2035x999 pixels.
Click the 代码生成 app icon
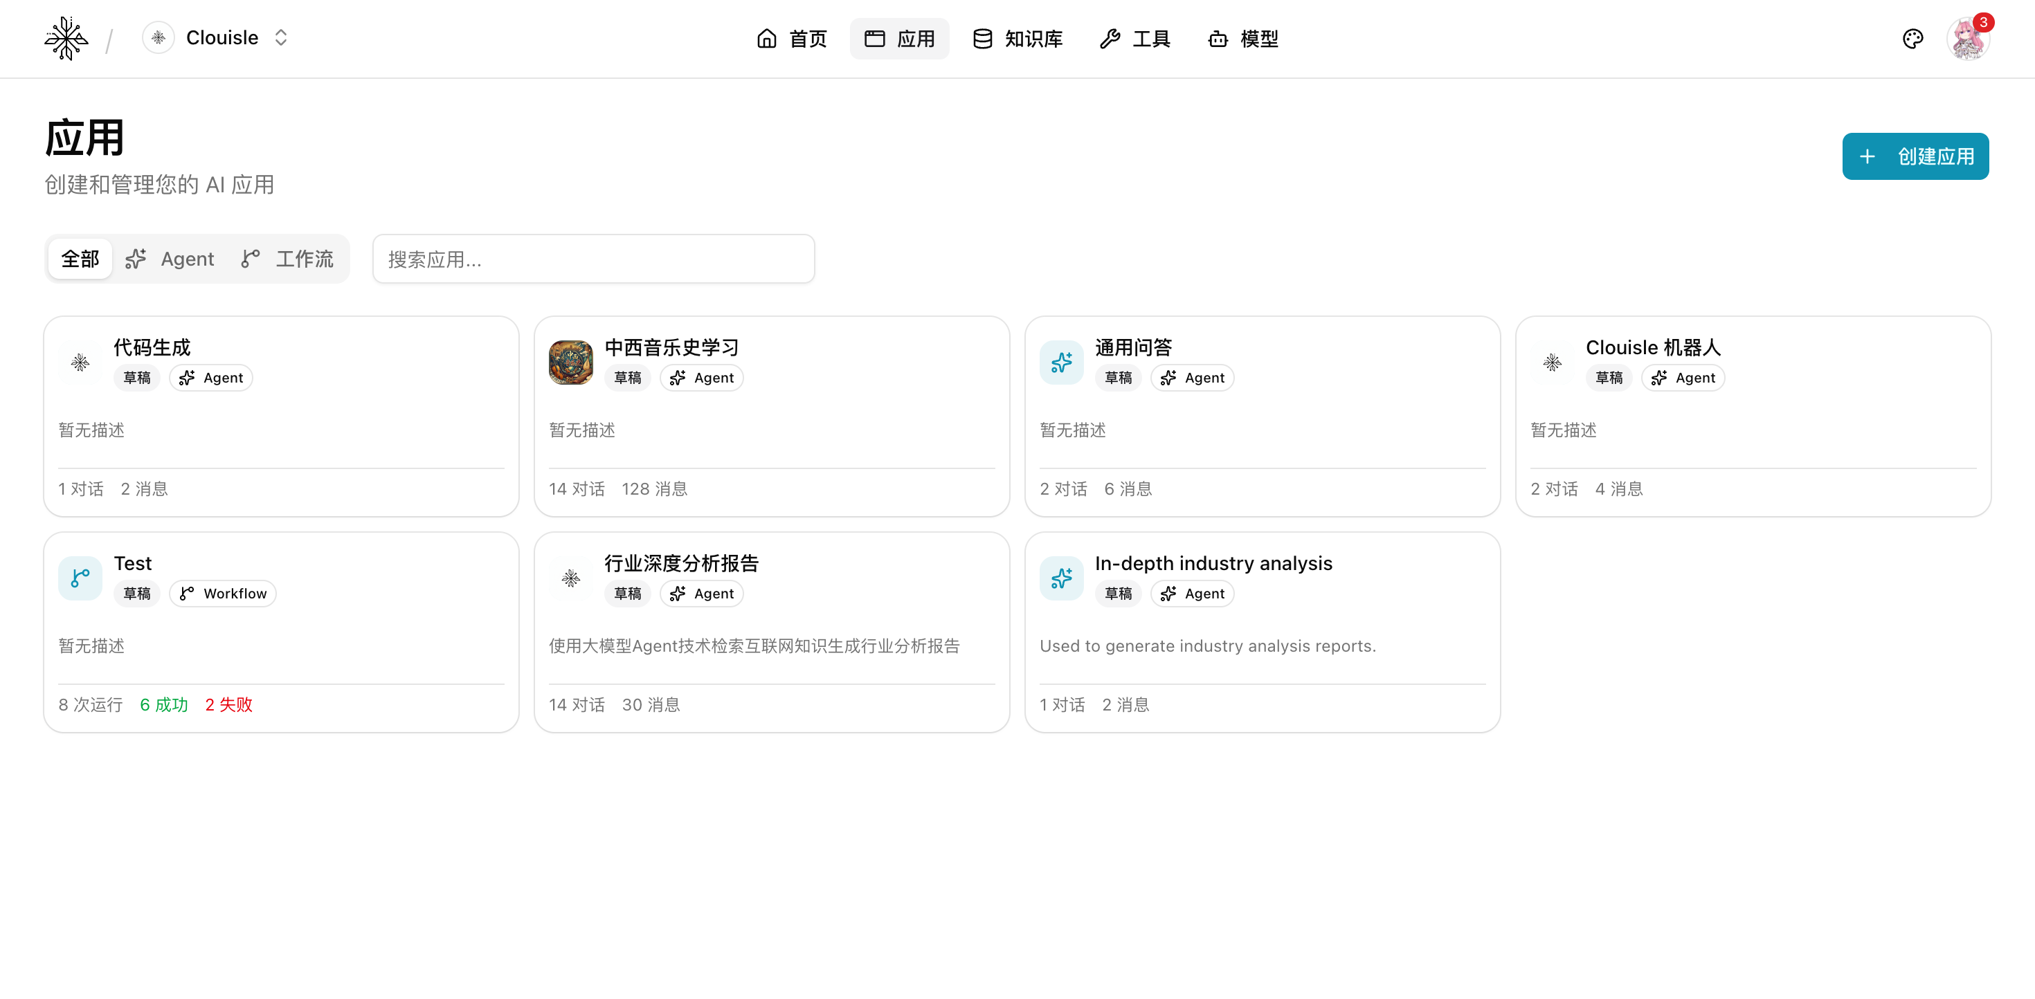(x=80, y=362)
